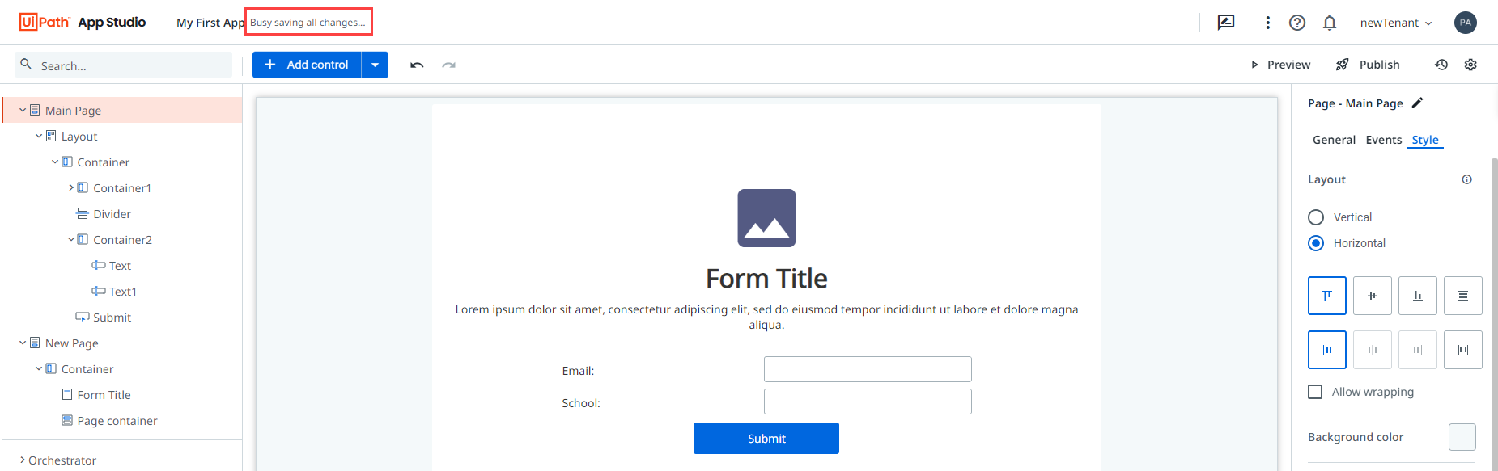Select the align-top layout icon in Style panel
The height and width of the screenshot is (471, 1498).
tap(1326, 296)
